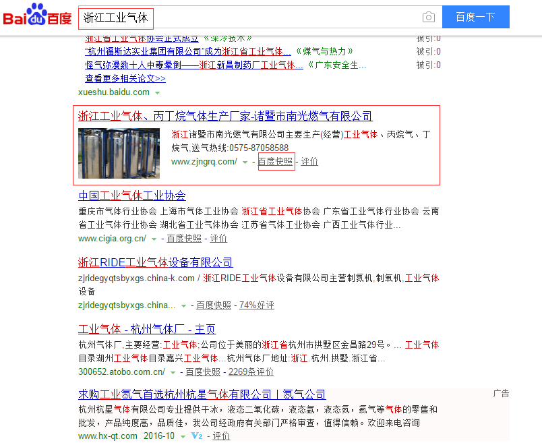
Task: Open camera image search icon
Action: [429, 18]
